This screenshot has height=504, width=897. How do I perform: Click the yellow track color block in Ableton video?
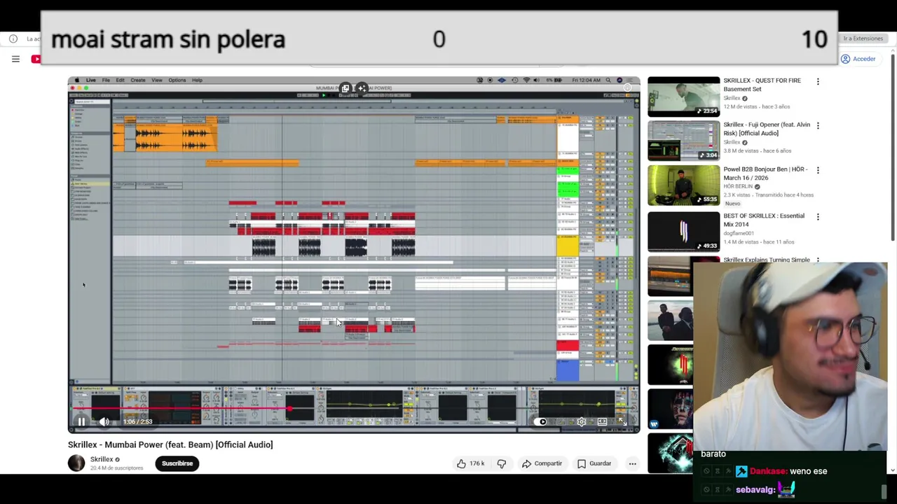tap(568, 246)
